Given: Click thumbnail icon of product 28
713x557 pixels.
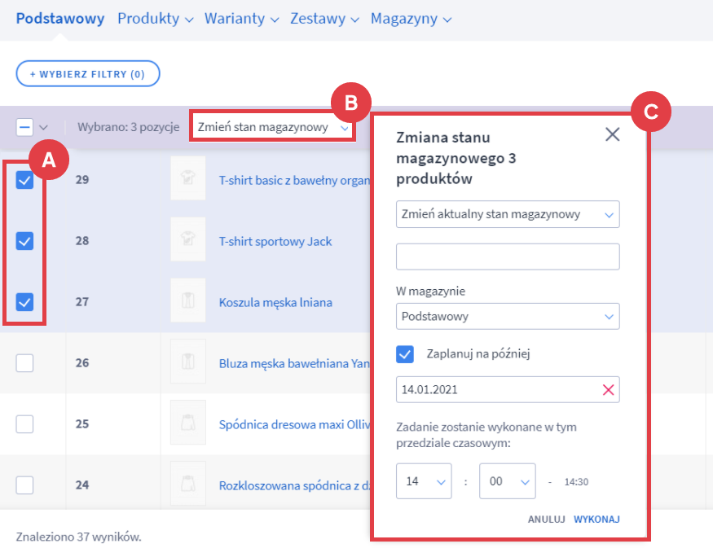Looking at the screenshot, I should (x=187, y=241).
